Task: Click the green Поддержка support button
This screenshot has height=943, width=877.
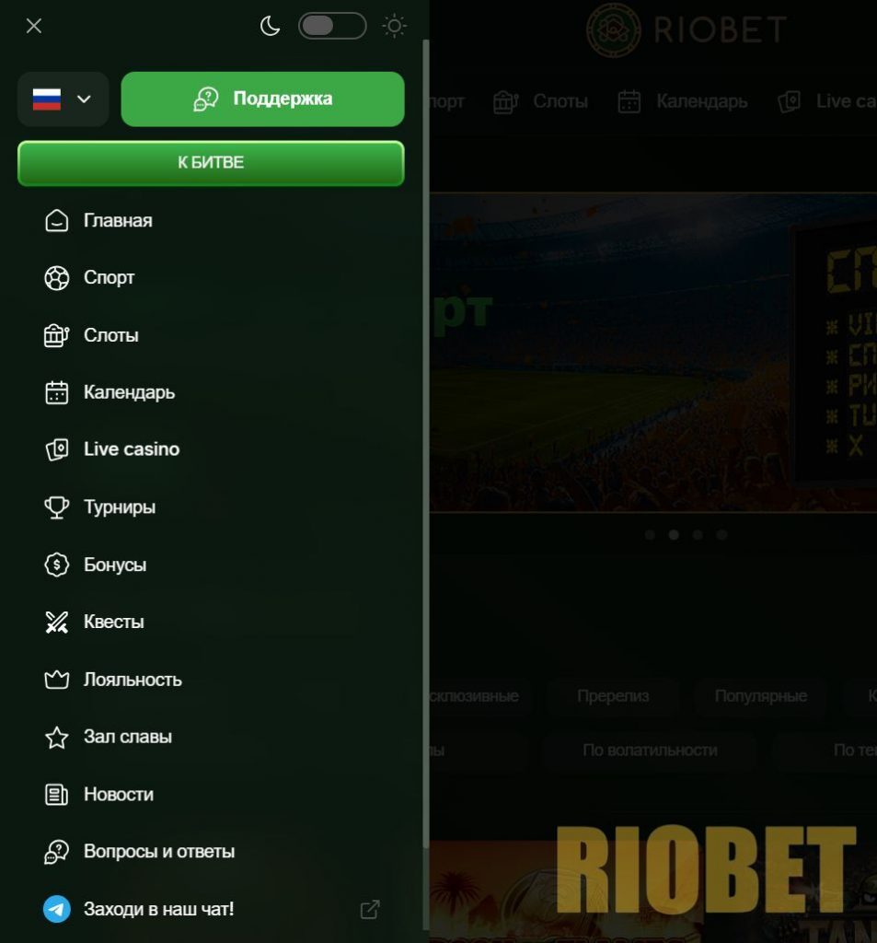Action: 262,99
